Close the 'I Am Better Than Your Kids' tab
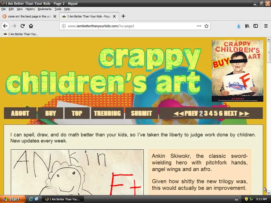Image resolution: width=271 pixels, height=203 pixels. [114, 16]
